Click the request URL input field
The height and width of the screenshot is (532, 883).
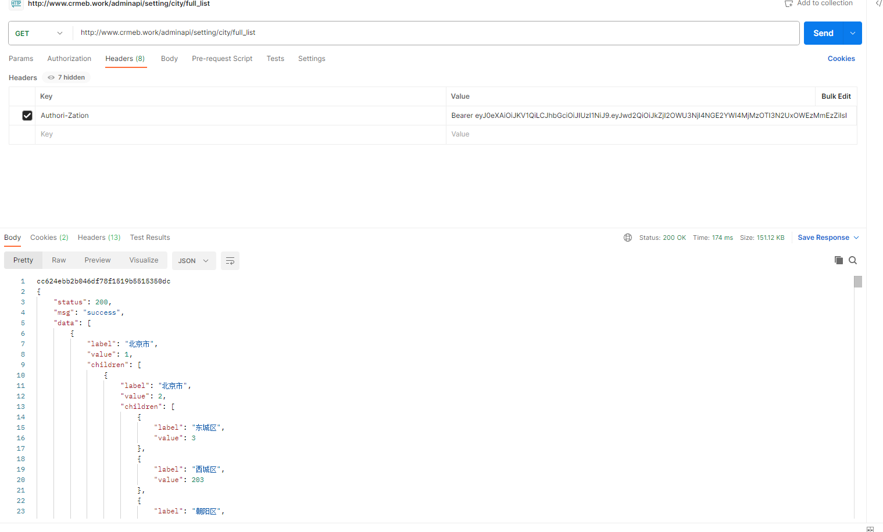436,33
